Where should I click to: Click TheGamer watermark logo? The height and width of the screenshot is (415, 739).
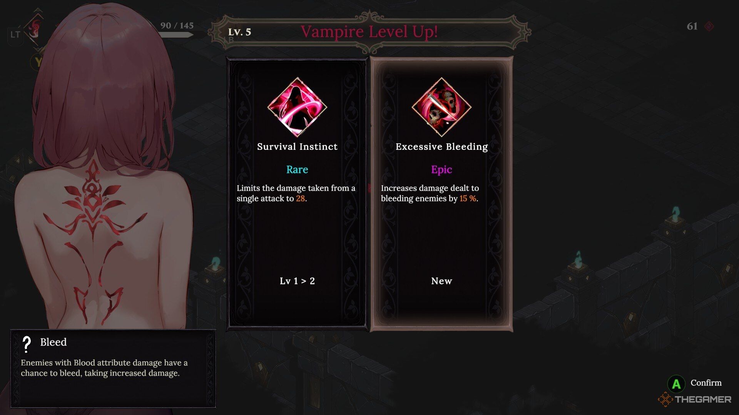[695, 400]
